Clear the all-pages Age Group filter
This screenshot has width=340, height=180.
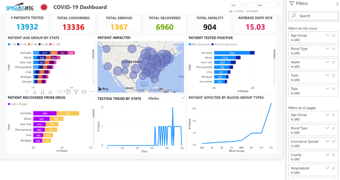coord(334,115)
